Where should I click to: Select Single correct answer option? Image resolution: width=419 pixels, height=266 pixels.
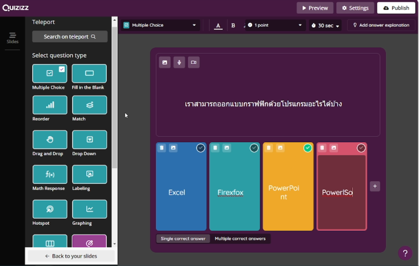pyautogui.click(x=183, y=239)
